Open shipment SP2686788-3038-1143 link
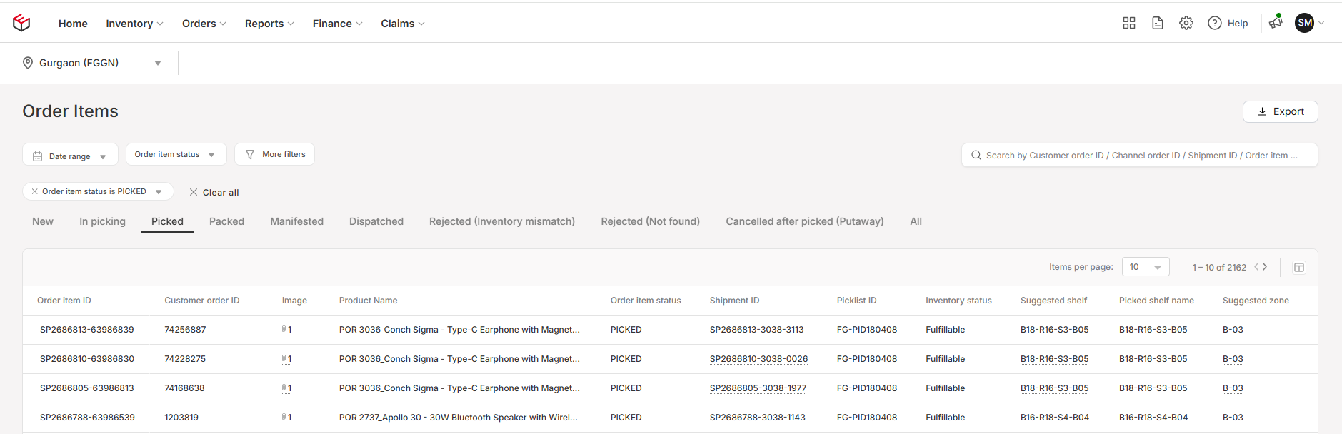 757,418
